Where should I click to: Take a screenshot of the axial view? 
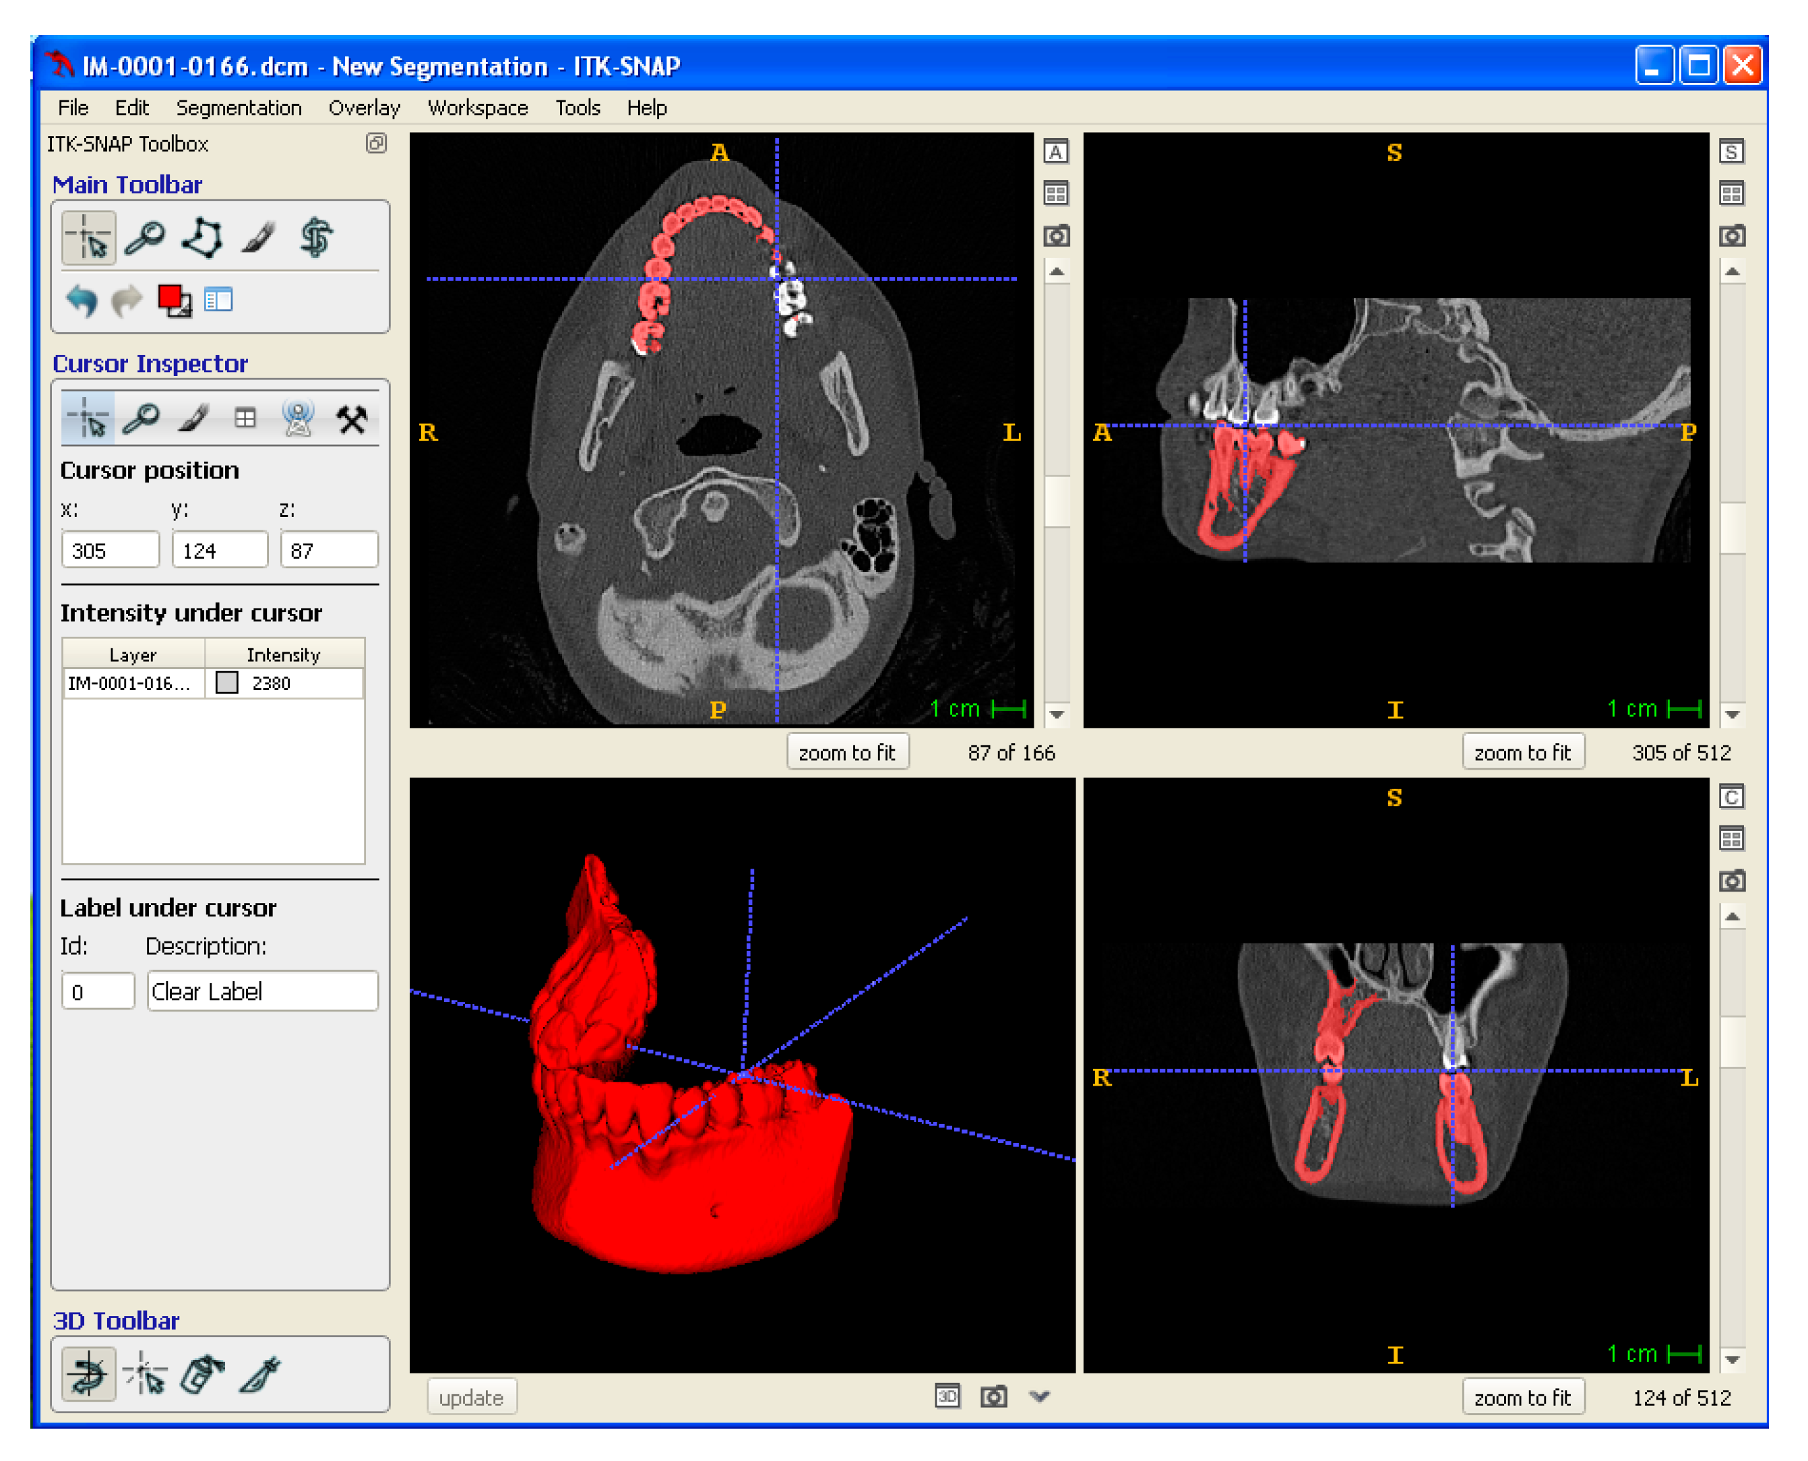click(x=1057, y=237)
